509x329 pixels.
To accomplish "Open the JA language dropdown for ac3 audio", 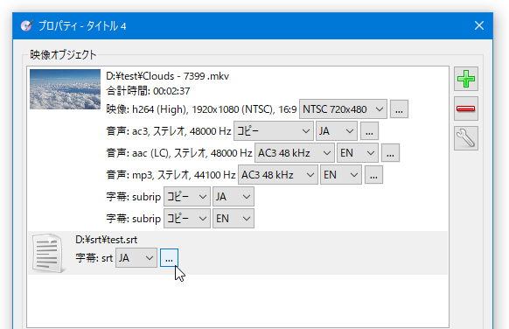I will (337, 131).
